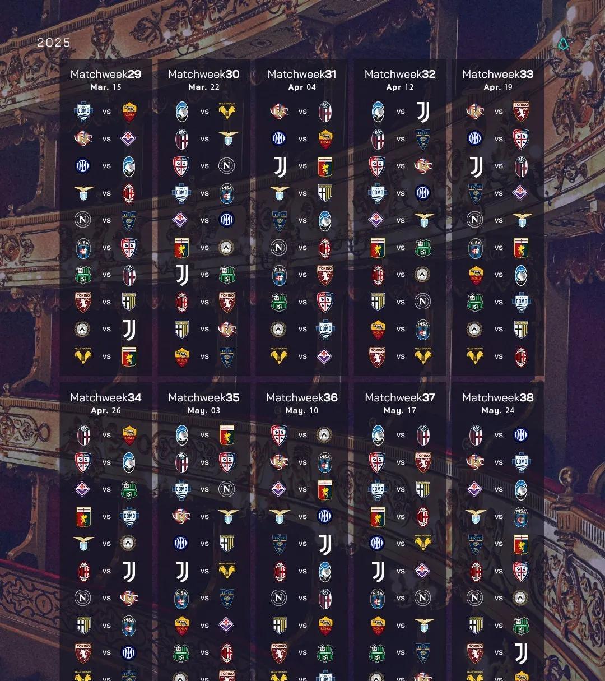Image resolution: width=605 pixels, height=681 pixels.
Task: Select the Como crest in Matchweek 32
Action: pos(378,193)
